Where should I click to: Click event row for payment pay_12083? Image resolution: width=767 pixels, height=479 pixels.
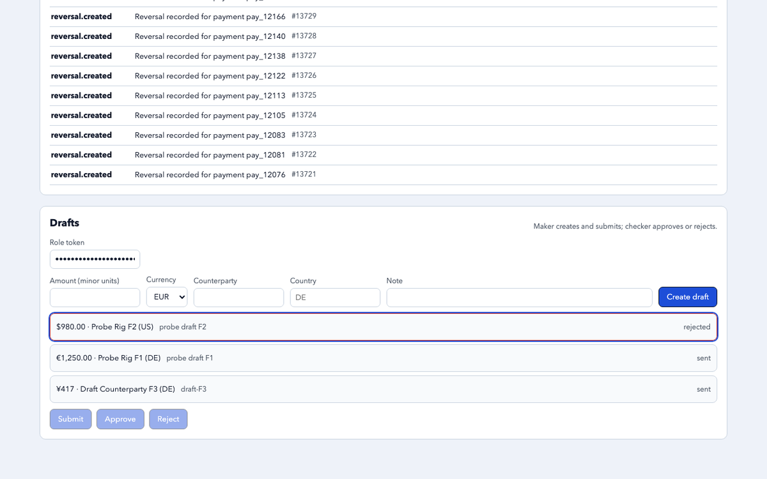tap(383, 135)
